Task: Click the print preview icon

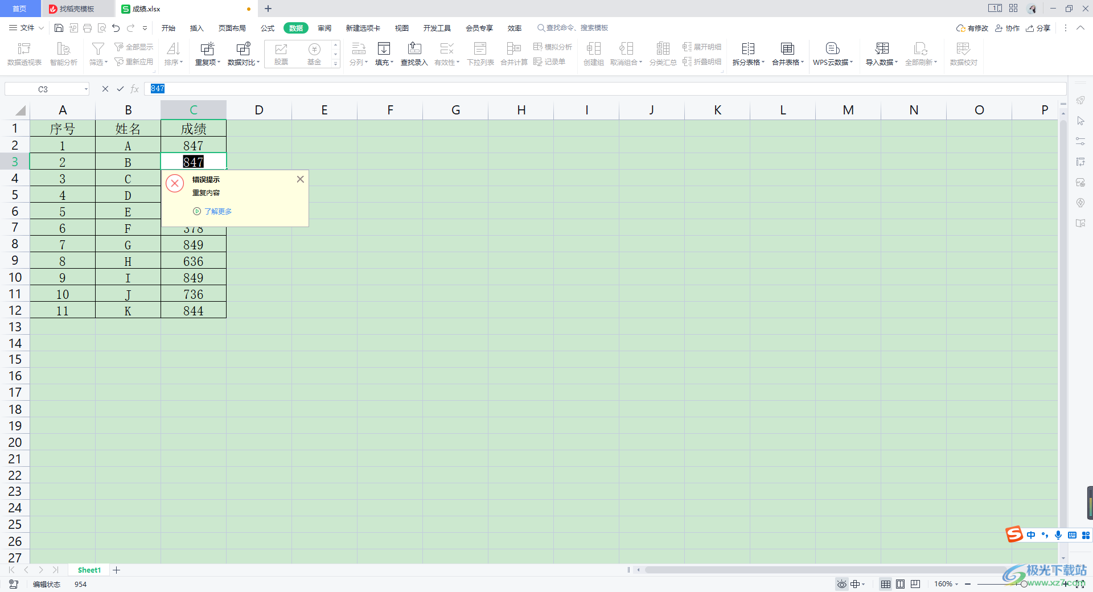Action: tap(102, 28)
